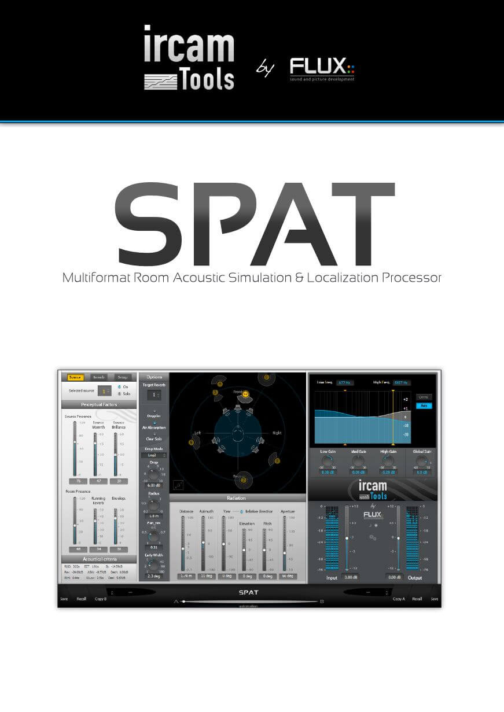Screen dimensions: 504x712
Task: Click the Input gain value 0.00 dB
Action: pyautogui.click(x=350, y=577)
